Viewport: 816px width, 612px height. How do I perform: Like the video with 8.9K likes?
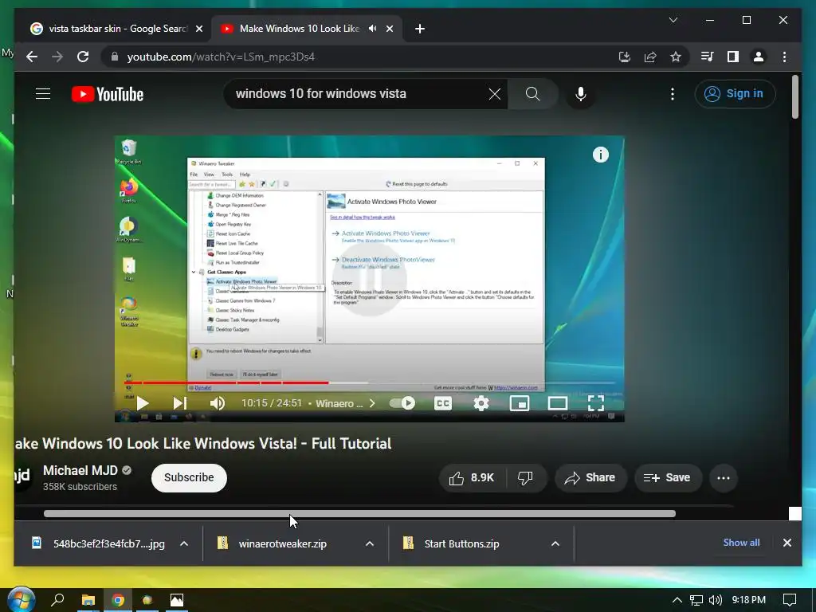(x=472, y=478)
